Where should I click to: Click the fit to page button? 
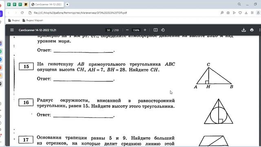pos(156,30)
